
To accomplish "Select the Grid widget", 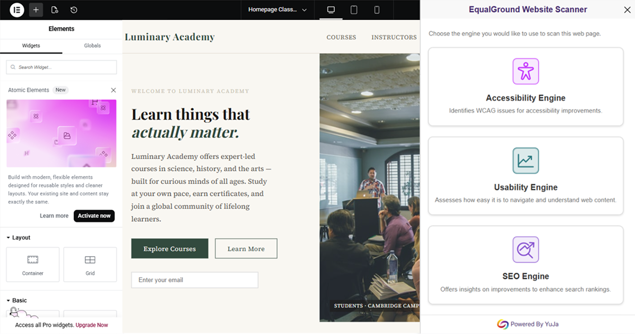I will pyautogui.click(x=90, y=264).
